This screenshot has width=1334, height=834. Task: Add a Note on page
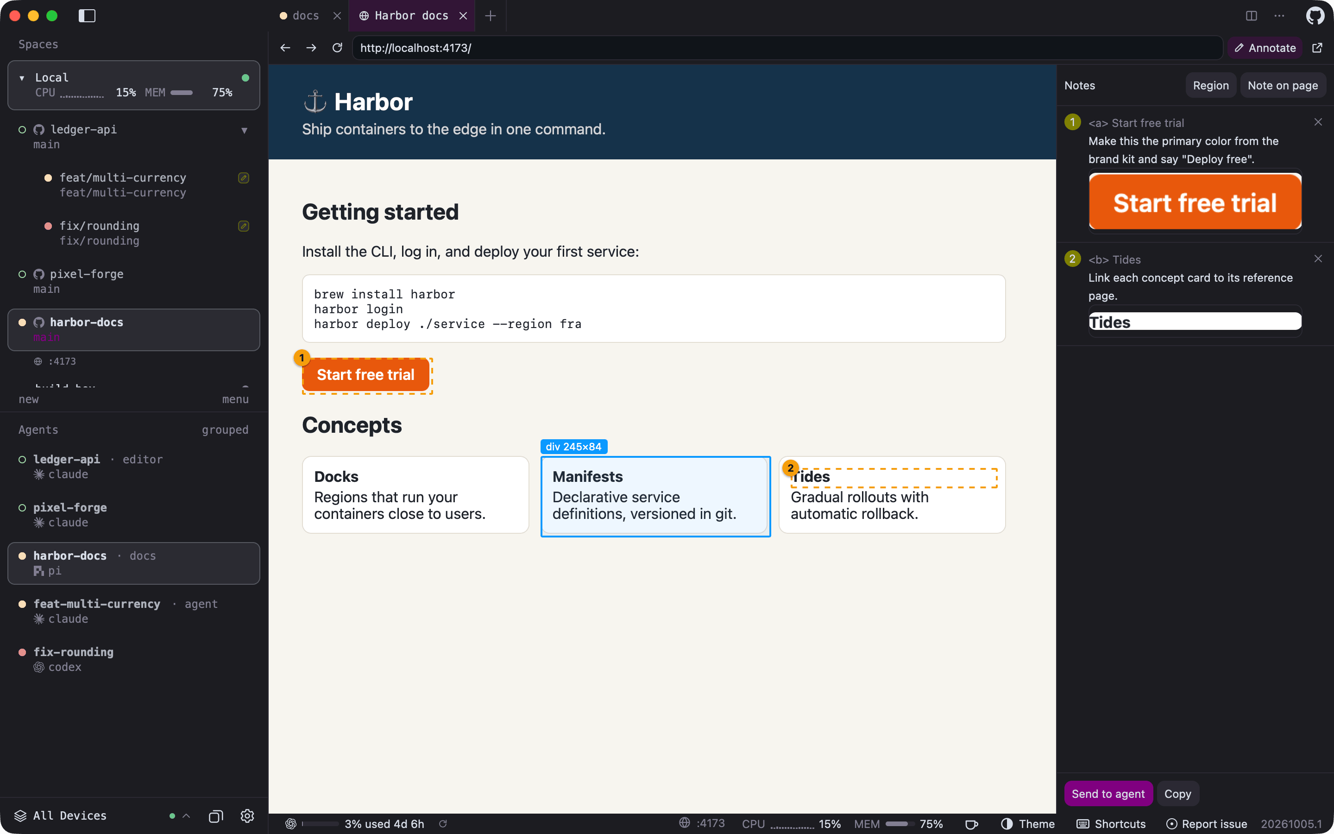click(1283, 86)
